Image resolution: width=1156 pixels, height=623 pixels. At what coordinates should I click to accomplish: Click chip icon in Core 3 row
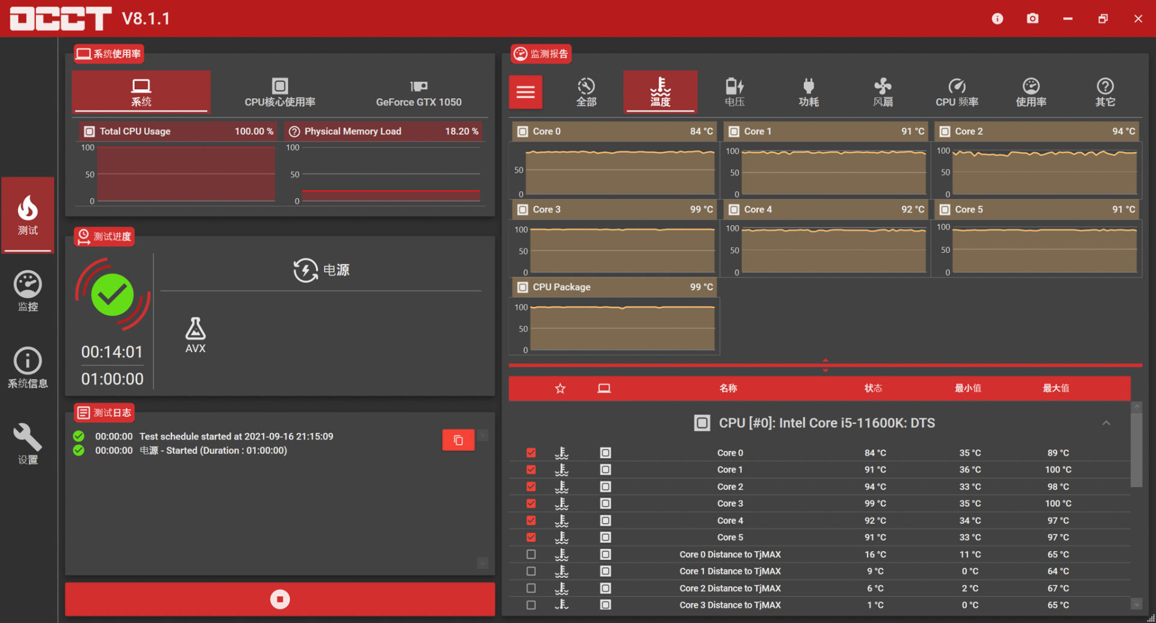(605, 503)
